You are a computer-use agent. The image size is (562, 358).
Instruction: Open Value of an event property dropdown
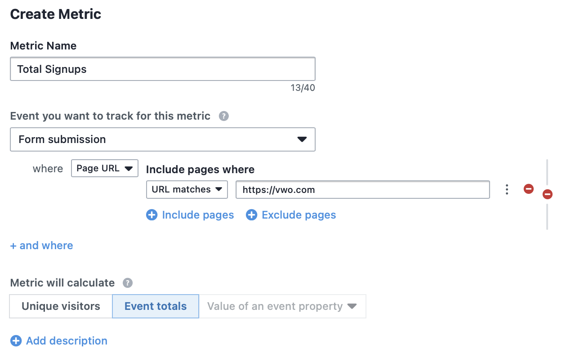point(282,306)
